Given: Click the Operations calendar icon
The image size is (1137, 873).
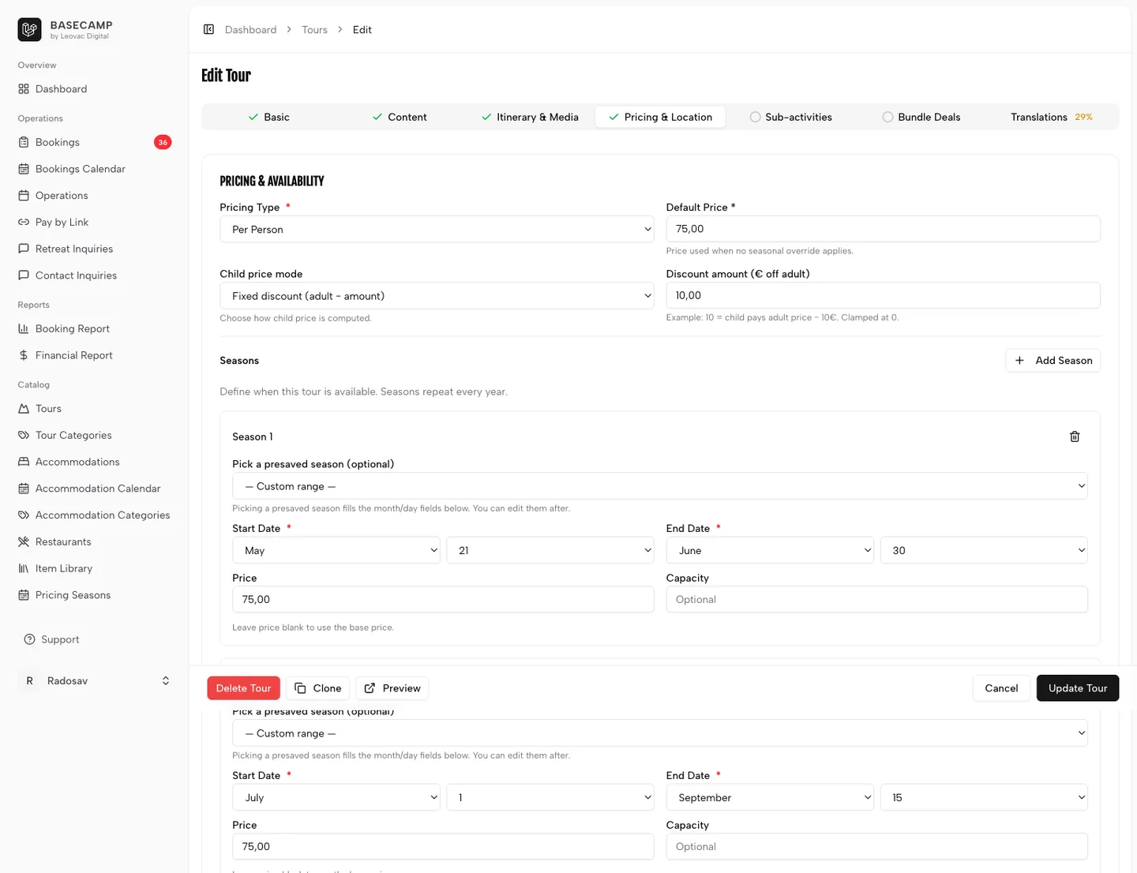Looking at the screenshot, I should pyautogui.click(x=24, y=196).
